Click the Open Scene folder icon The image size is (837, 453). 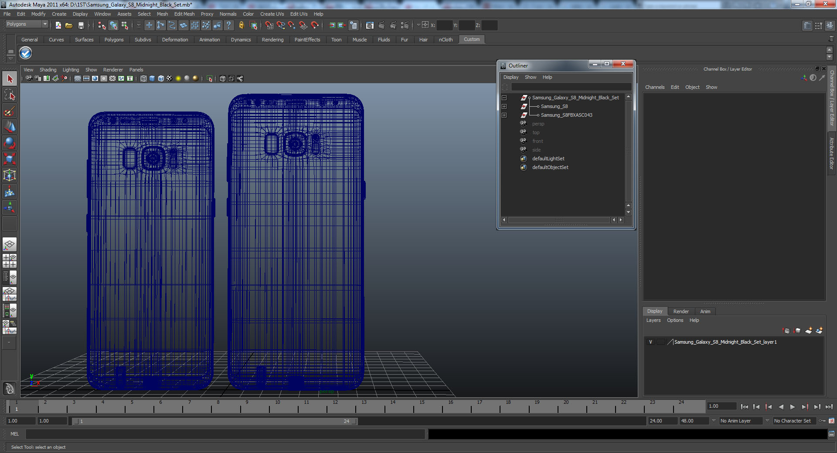(x=69, y=25)
